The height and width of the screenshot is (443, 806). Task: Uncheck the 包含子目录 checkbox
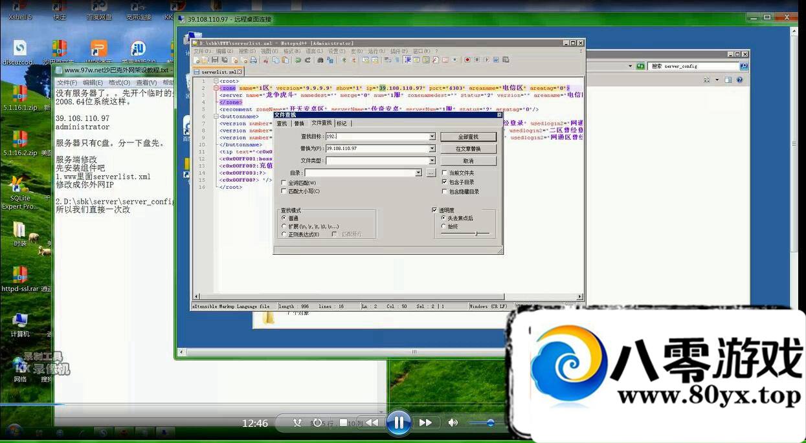[444, 182]
